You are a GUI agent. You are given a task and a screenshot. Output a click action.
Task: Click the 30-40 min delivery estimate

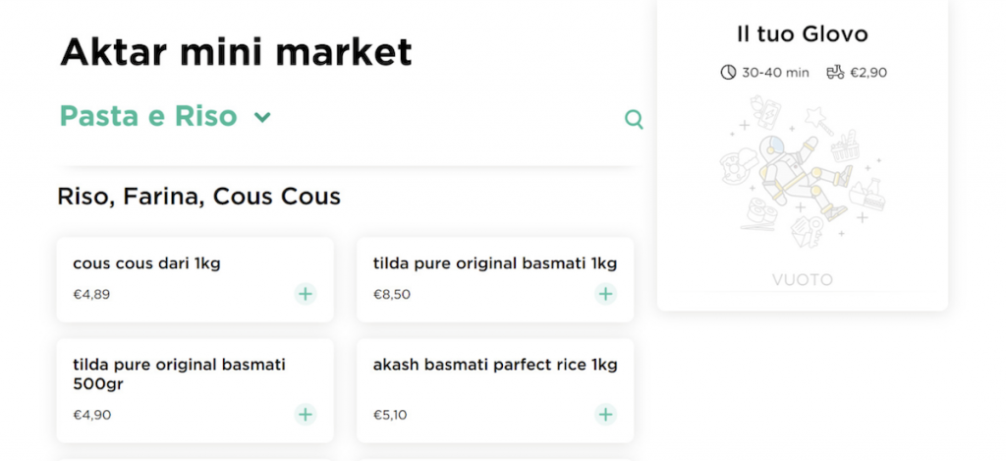[x=775, y=72]
